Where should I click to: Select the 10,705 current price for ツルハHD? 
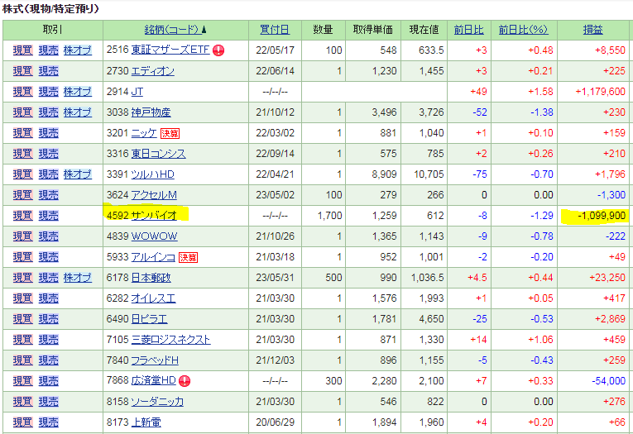coord(429,174)
